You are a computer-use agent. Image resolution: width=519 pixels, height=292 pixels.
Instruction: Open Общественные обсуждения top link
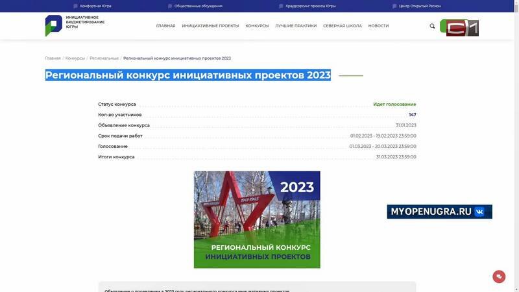click(199, 6)
